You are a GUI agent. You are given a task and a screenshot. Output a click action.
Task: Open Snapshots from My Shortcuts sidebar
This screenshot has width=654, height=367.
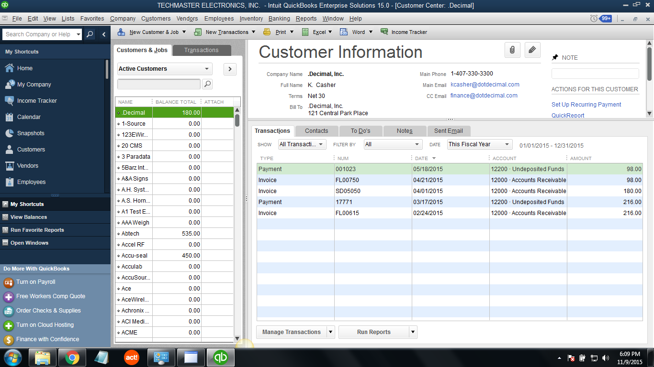(31, 133)
